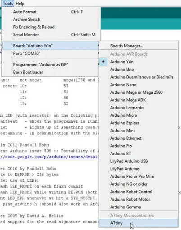Open Boards Manager

point(138,46)
